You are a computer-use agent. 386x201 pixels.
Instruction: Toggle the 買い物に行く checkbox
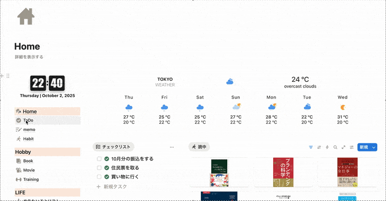[x=99, y=177]
